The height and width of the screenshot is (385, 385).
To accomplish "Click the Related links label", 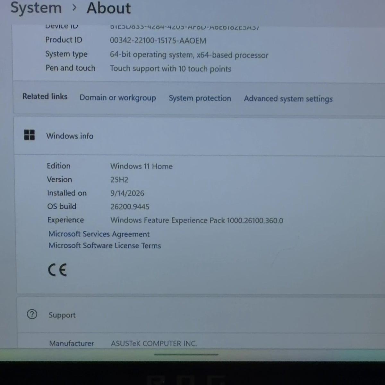I will (x=45, y=96).
